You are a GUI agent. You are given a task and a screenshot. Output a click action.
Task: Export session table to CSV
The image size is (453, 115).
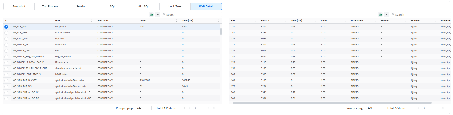click(x=380, y=15)
